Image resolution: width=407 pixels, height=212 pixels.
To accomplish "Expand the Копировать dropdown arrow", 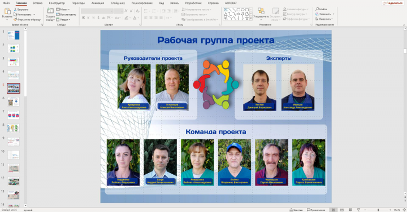I will click(x=34, y=15).
